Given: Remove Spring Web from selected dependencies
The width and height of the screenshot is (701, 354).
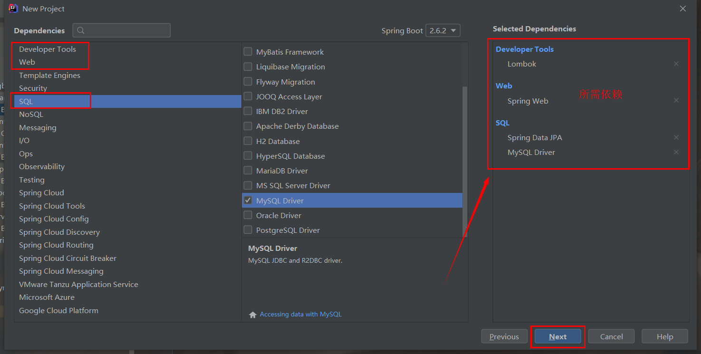Looking at the screenshot, I should tap(676, 100).
